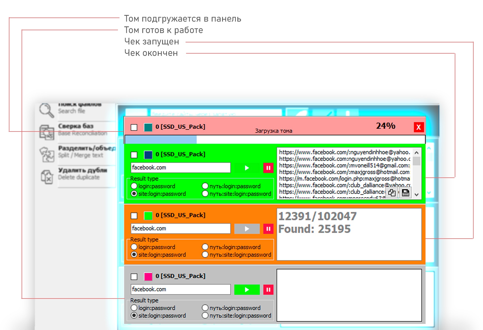Tick the checkbox in the green row

click(134, 155)
